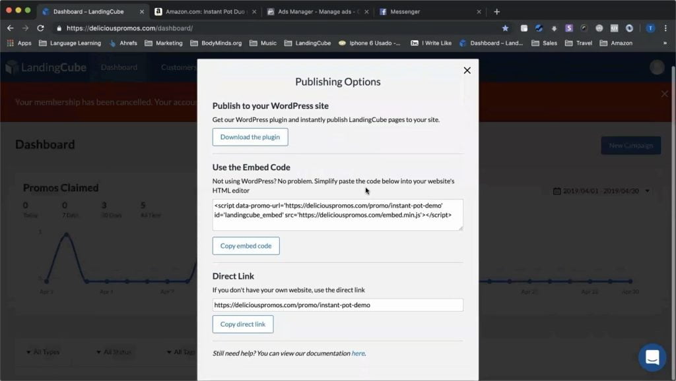Go forward in browser history
Viewport: 676px width, 381px height.
point(26,28)
